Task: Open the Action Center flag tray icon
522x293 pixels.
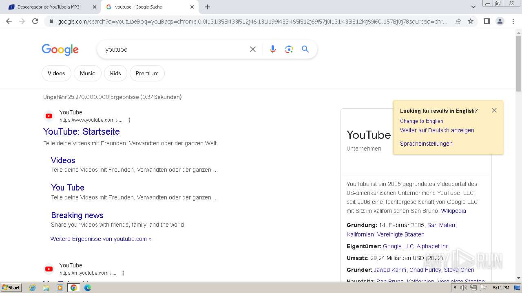Action: [483, 288]
